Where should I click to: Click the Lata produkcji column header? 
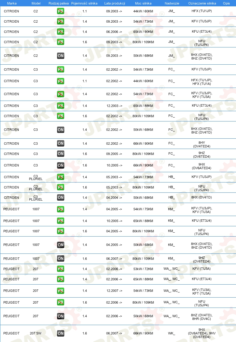pyautogui.click(x=115, y=3)
